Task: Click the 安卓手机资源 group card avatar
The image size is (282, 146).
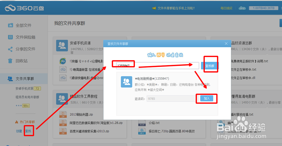Action: tap(62, 46)
